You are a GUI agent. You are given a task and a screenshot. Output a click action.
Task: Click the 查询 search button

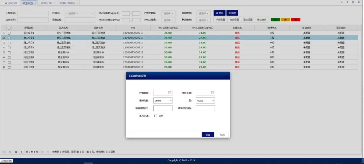pos(219,13)
